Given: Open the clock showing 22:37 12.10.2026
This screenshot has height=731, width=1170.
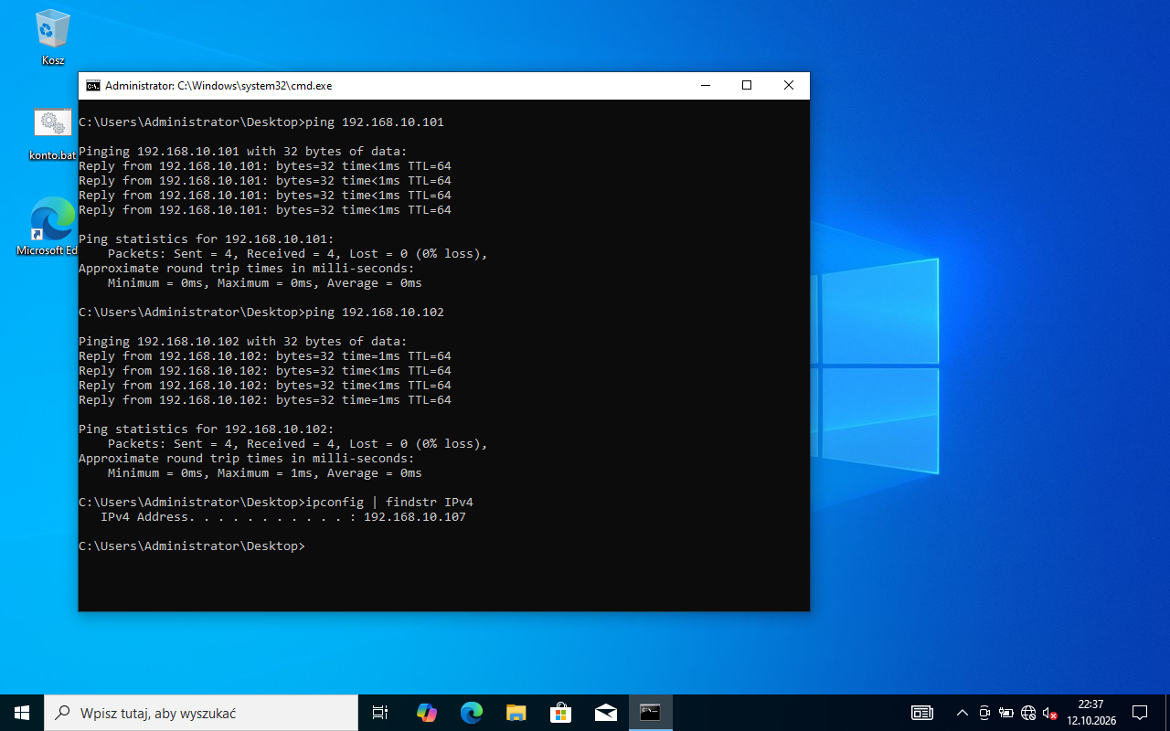Looking at the screenshot, I should [1091, 713].
